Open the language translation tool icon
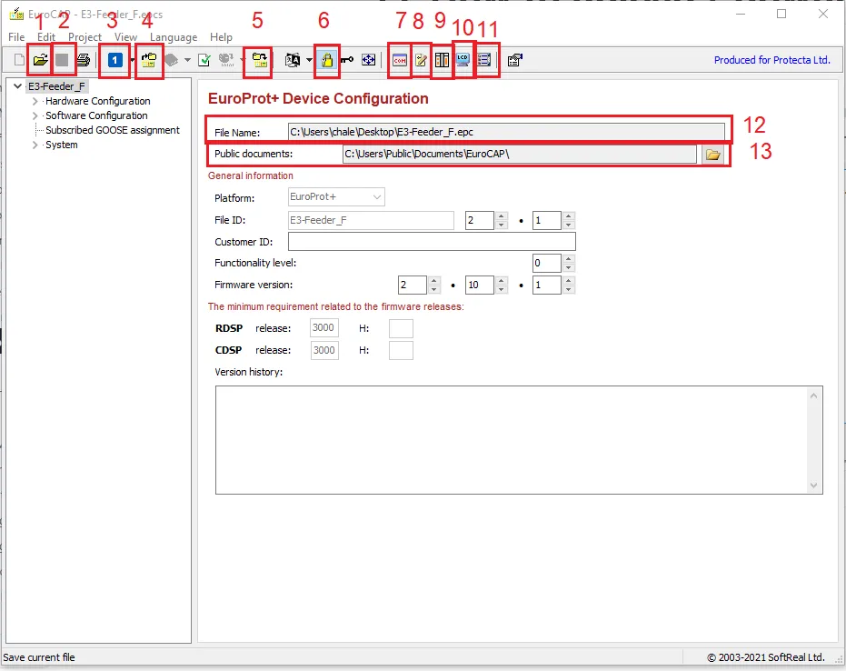Image resolution: width=846 pixels, height=671 pixels. tap(293, 60)
